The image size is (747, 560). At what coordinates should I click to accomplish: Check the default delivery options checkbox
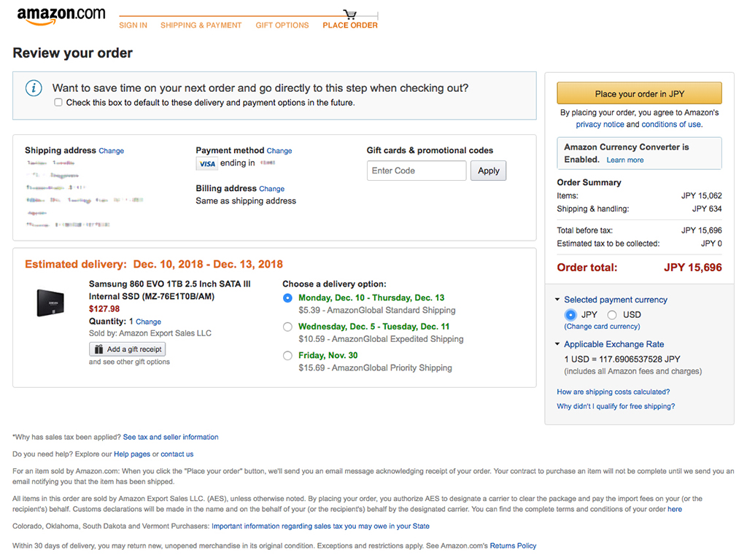click(58, 103)
